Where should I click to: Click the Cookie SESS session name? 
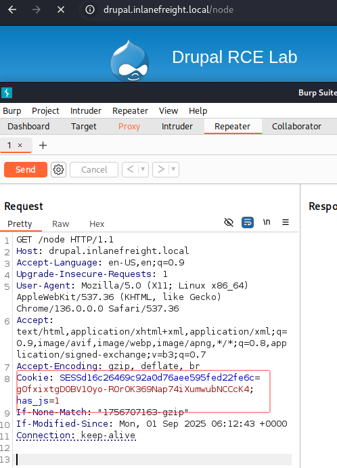click(157, 377)
